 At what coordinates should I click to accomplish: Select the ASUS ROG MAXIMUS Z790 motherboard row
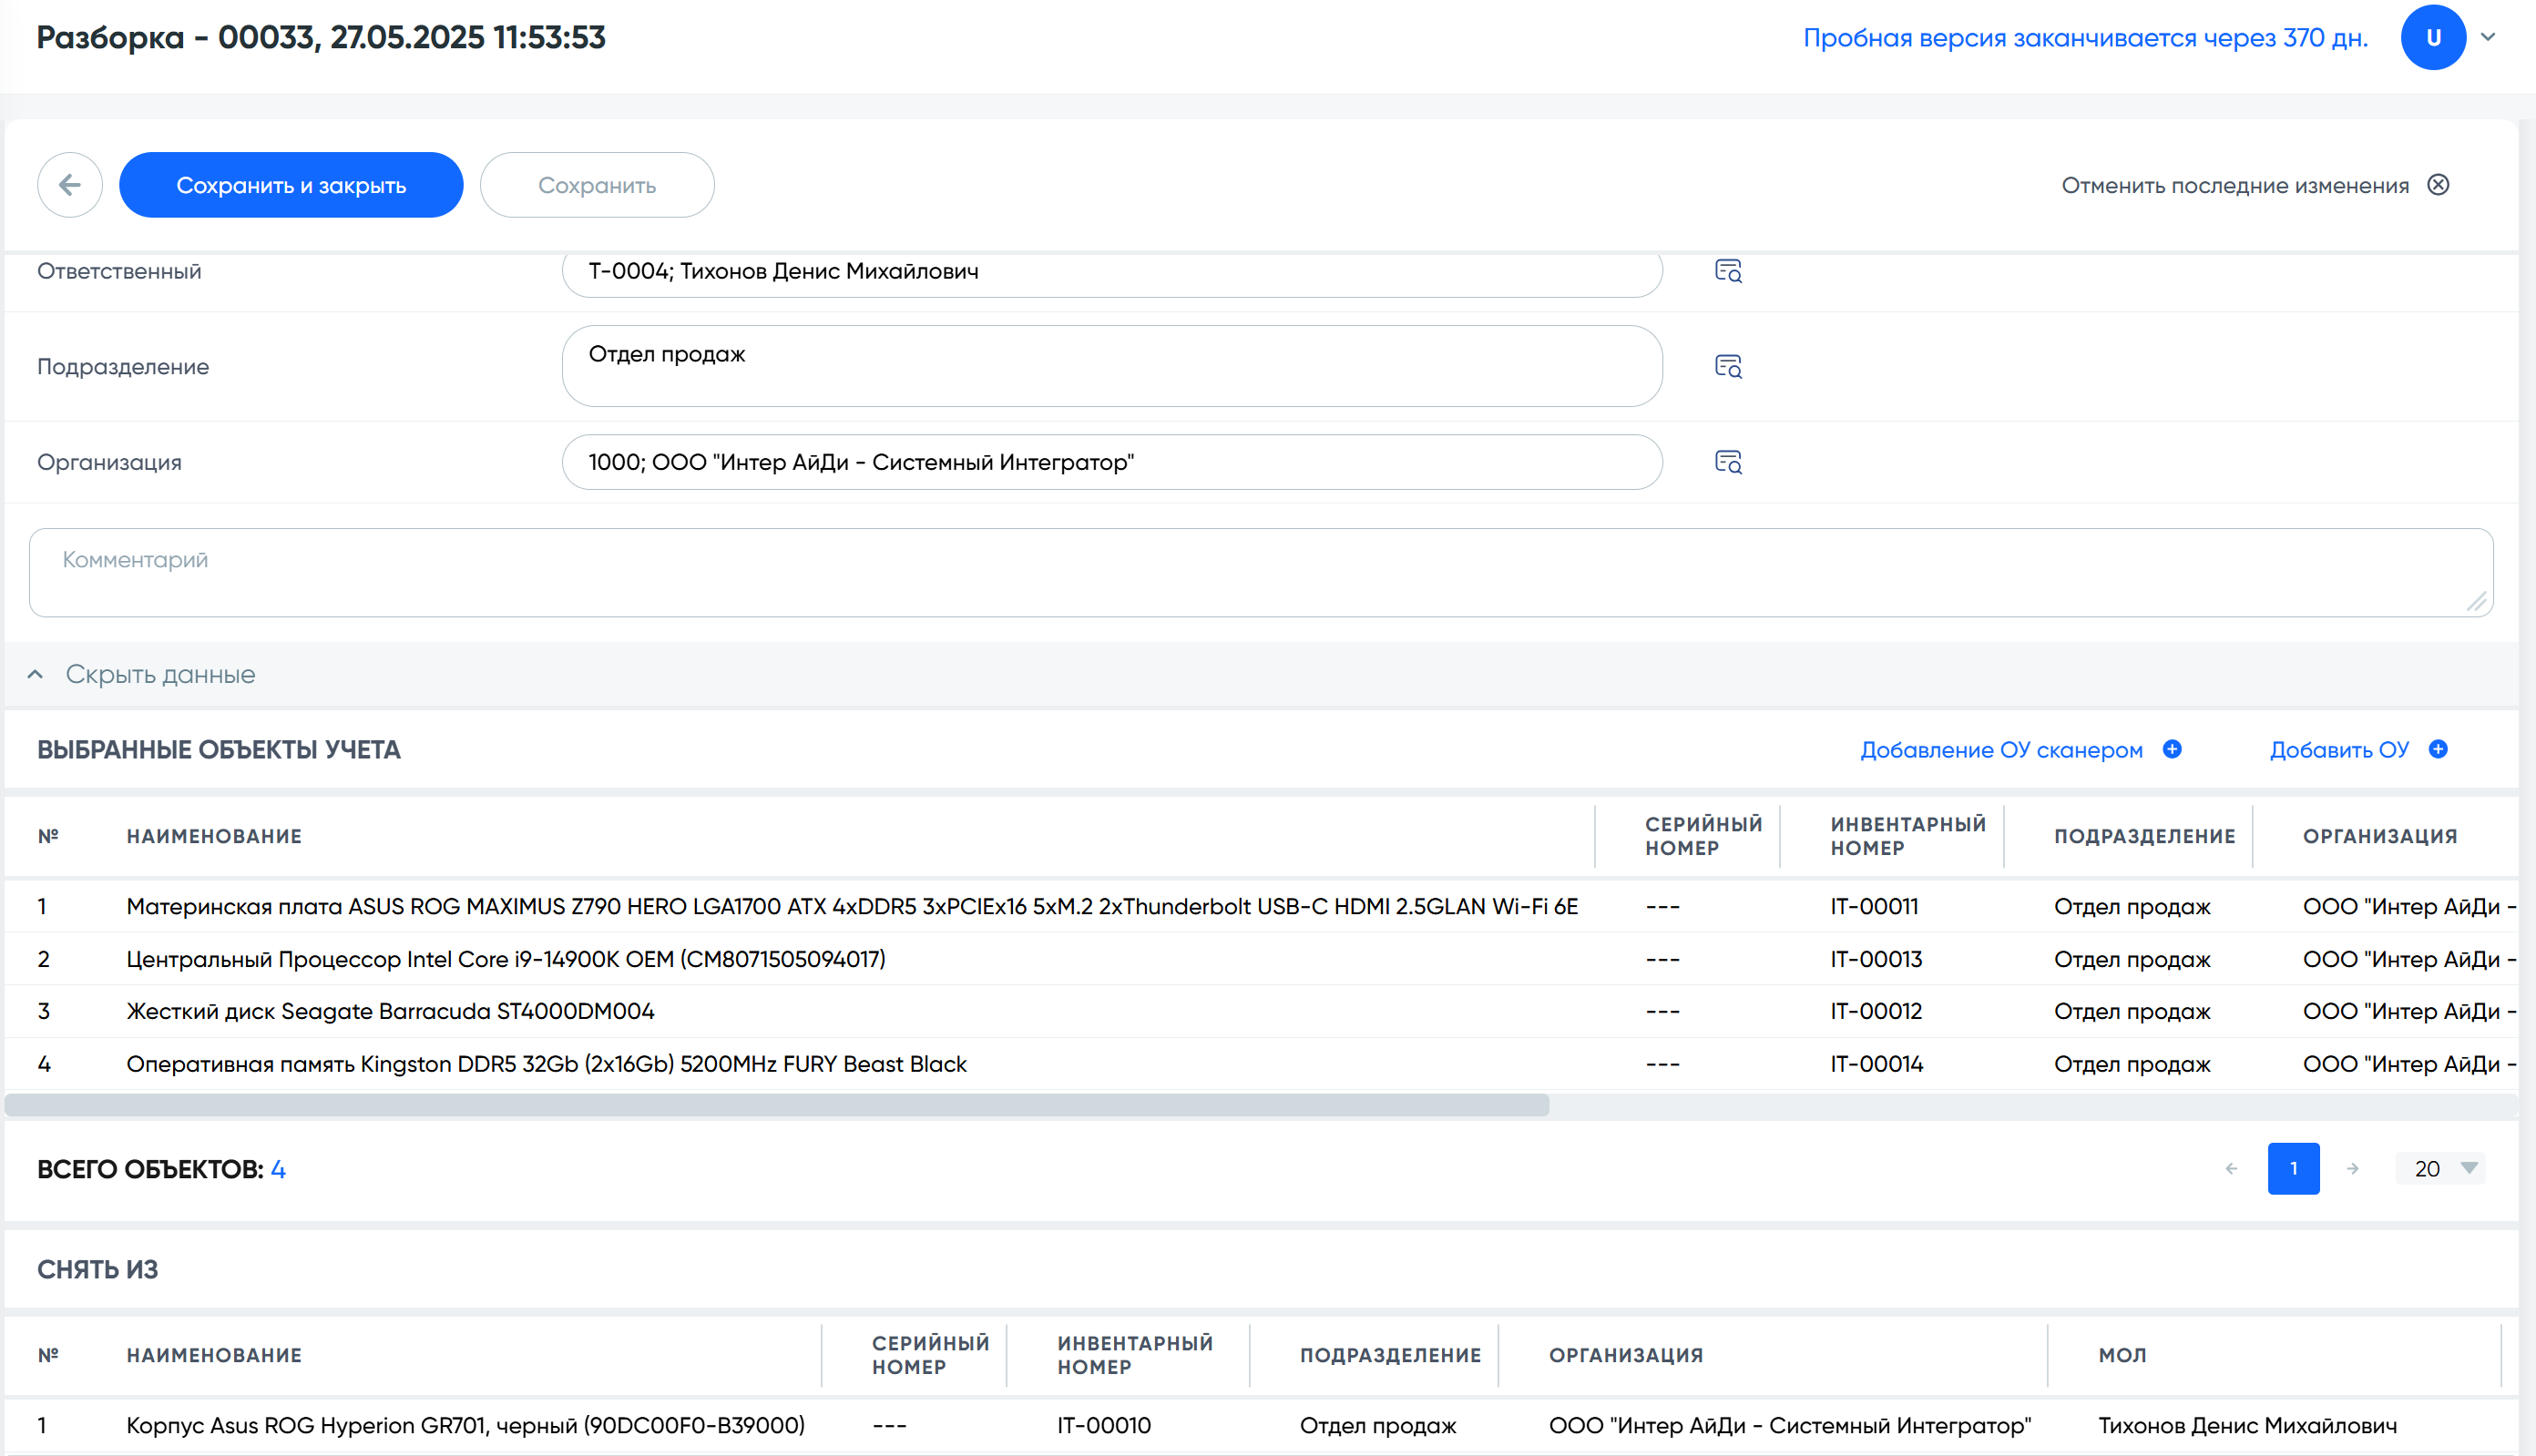tap(1261, 906)
